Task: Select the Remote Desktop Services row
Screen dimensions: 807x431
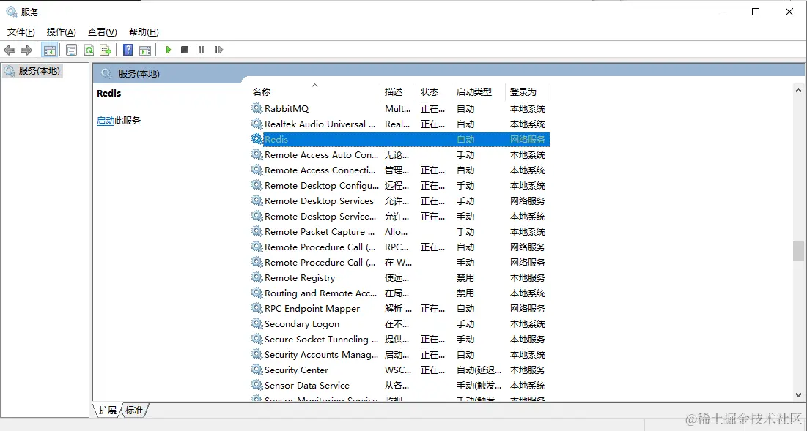Action: (x=400, y=200)
